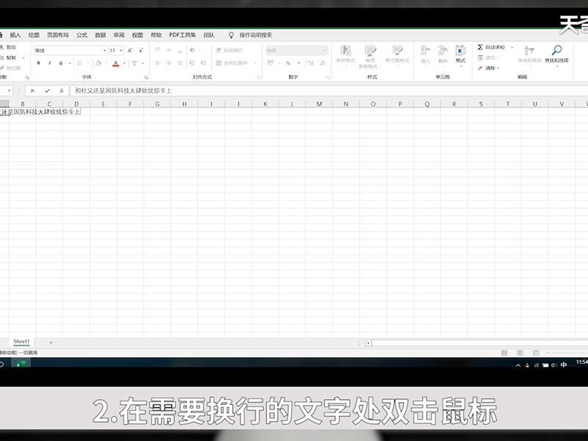Toggle bold formatting
Viewport: 588px width, 441px height.
click(x=39, y=63)
